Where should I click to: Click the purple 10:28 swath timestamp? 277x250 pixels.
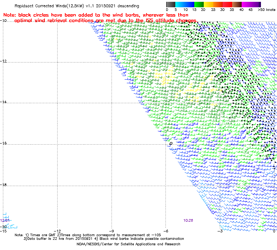pyautogui.click(x=188, y=220)
